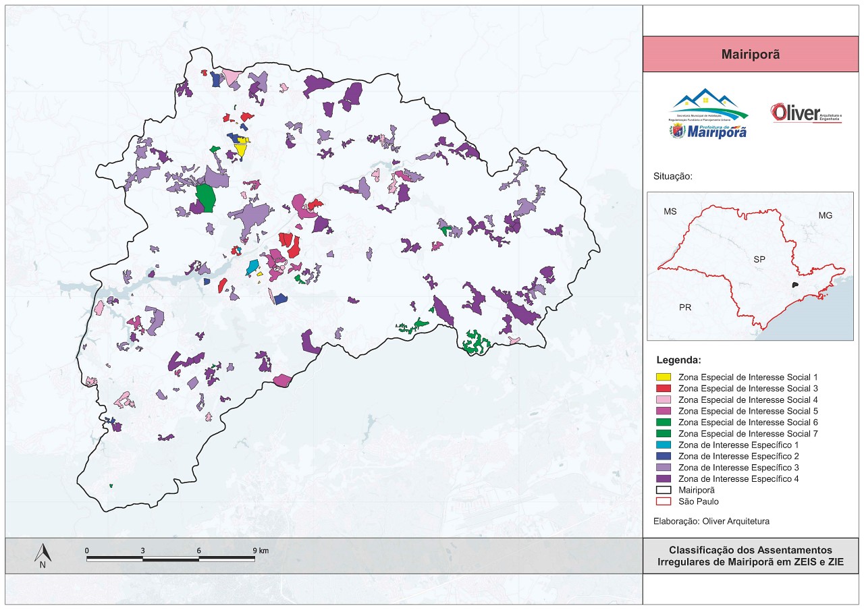Click the 'Situação:' label

(x=673, y=177)
